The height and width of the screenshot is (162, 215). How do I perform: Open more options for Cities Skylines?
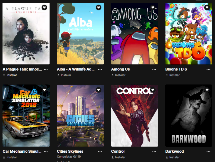tap(100, 152)
